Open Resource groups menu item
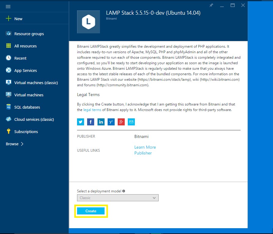Screen dimensions: 273x234 (x=29, y=34)
